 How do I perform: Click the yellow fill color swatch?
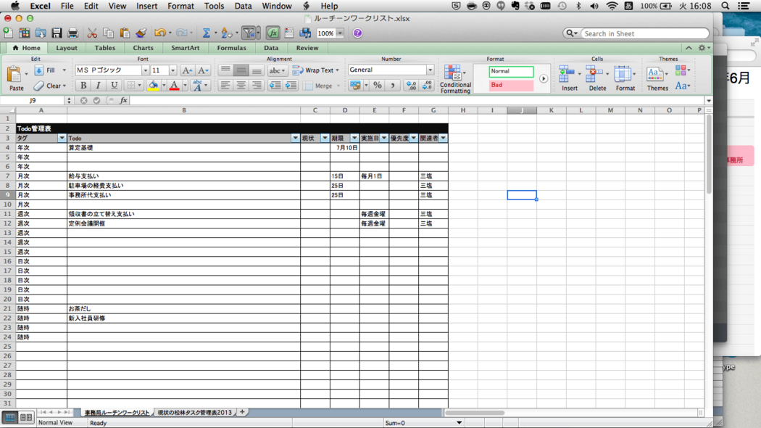tap(152, 86)
